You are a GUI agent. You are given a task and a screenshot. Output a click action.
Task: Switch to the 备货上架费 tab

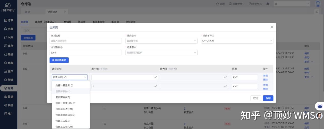(99, 22)
